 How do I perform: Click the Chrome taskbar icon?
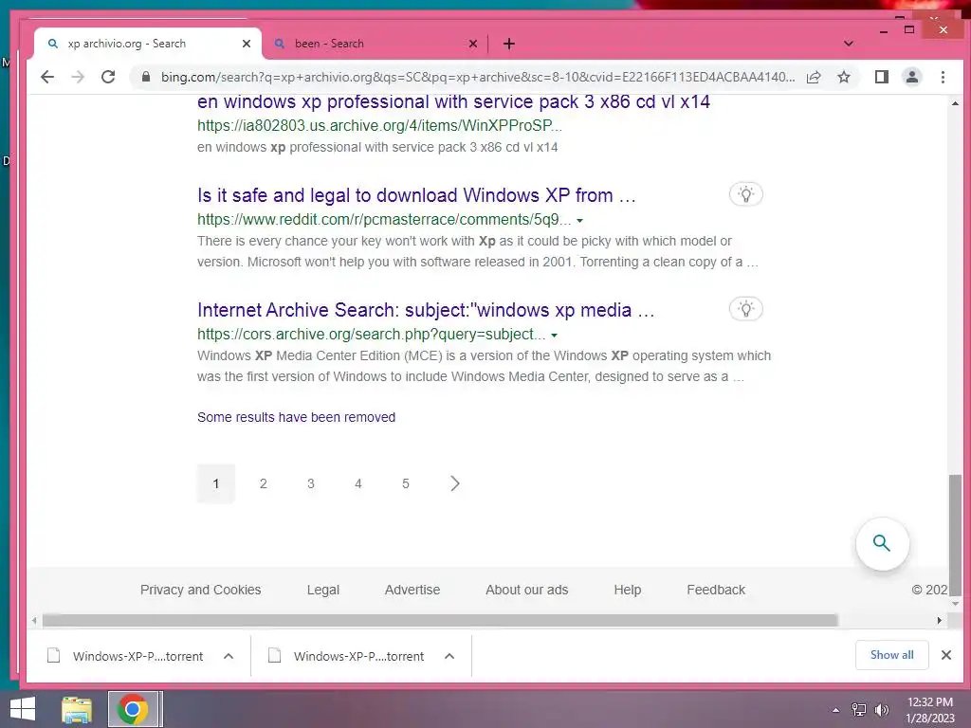coord(133,709)
